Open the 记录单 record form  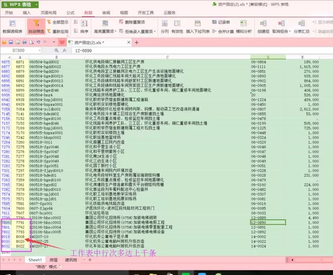pos(221,22)
